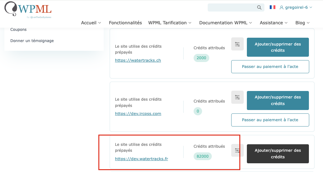Click Passer au paiement à l'acte for dev.ircpss.com
323x172 pixels.
[x=270, y=120]
